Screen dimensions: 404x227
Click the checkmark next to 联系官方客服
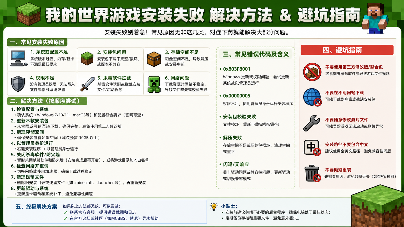coord(65,212)
